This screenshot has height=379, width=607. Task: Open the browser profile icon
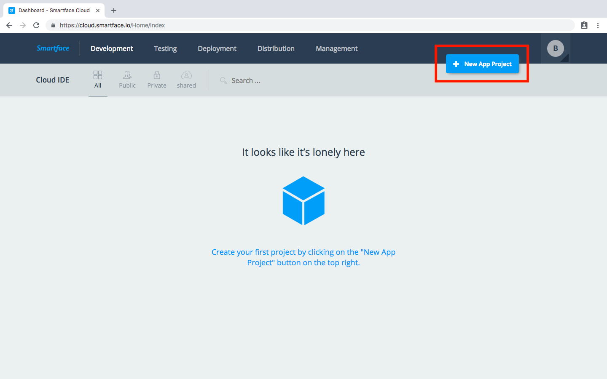(x=584, y=25)
